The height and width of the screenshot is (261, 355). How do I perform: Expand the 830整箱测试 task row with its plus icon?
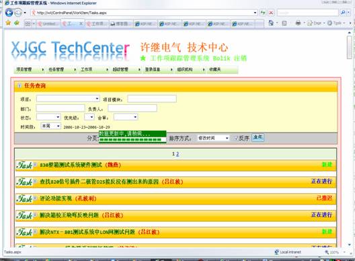36,164
